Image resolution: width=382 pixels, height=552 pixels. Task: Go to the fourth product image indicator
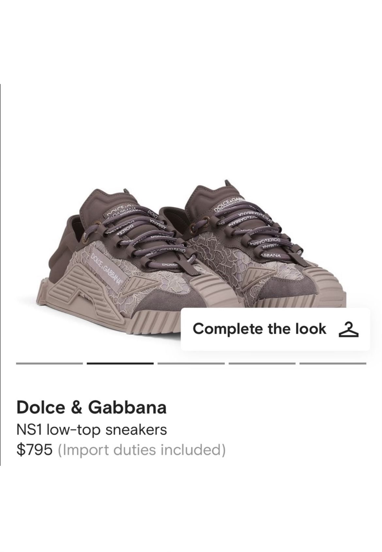(262, 363)
